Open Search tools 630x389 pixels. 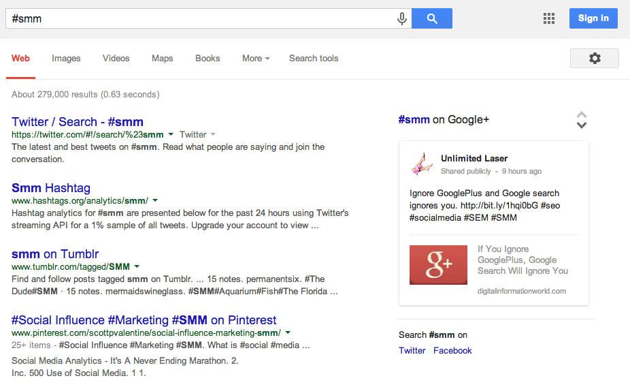click(x=314, y=59)
